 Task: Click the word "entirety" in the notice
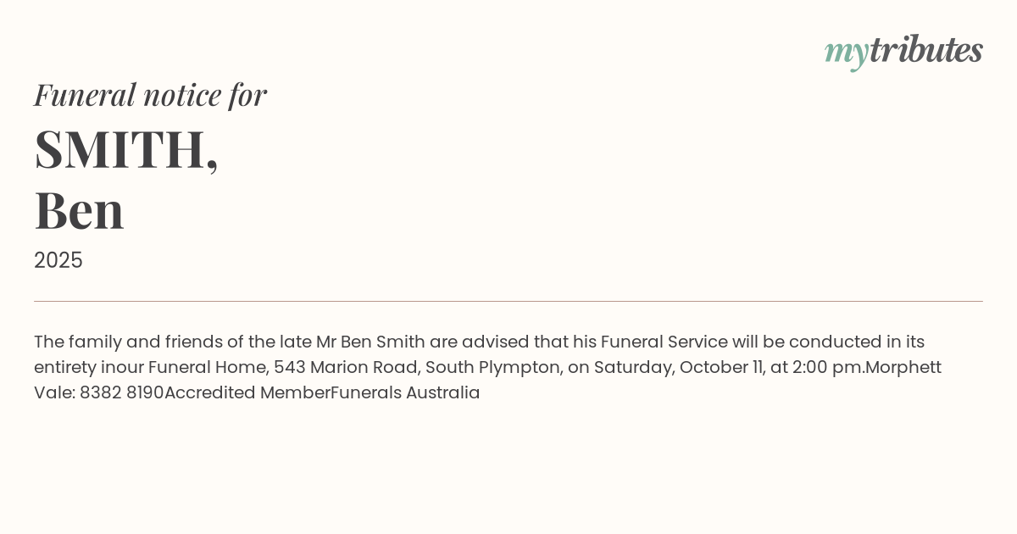click(x=65, y=367)
